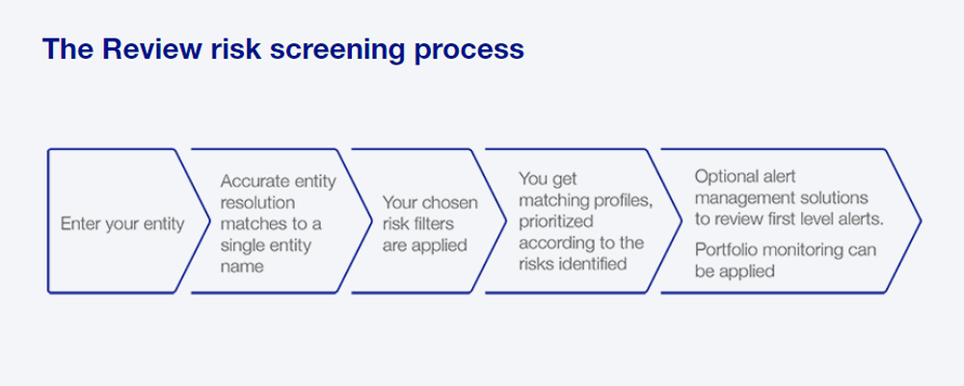Click the word 'prioritized' in fourth step

tap(556, 221)
